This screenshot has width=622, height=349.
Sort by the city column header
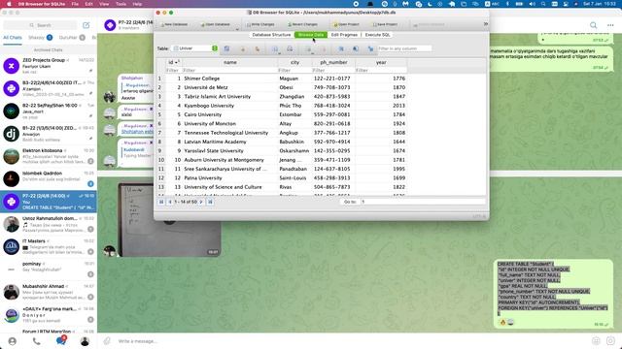point(294,62)
